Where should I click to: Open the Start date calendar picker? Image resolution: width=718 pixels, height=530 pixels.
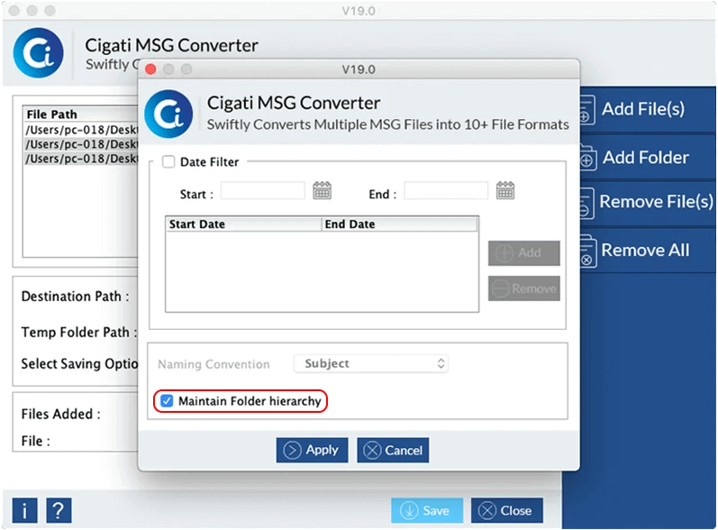[x=322, y=190]
